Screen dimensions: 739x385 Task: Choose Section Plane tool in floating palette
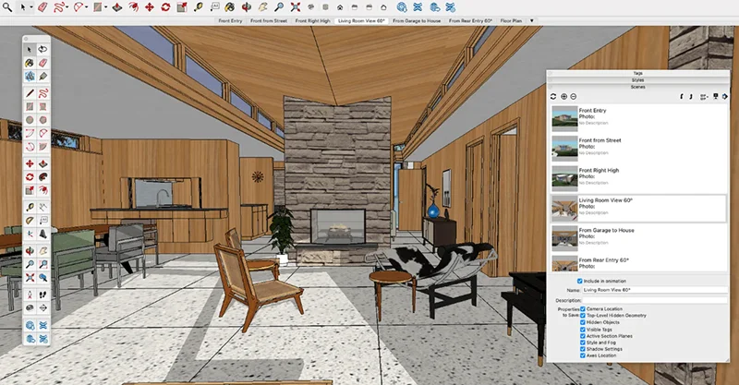tap(42, 308)
